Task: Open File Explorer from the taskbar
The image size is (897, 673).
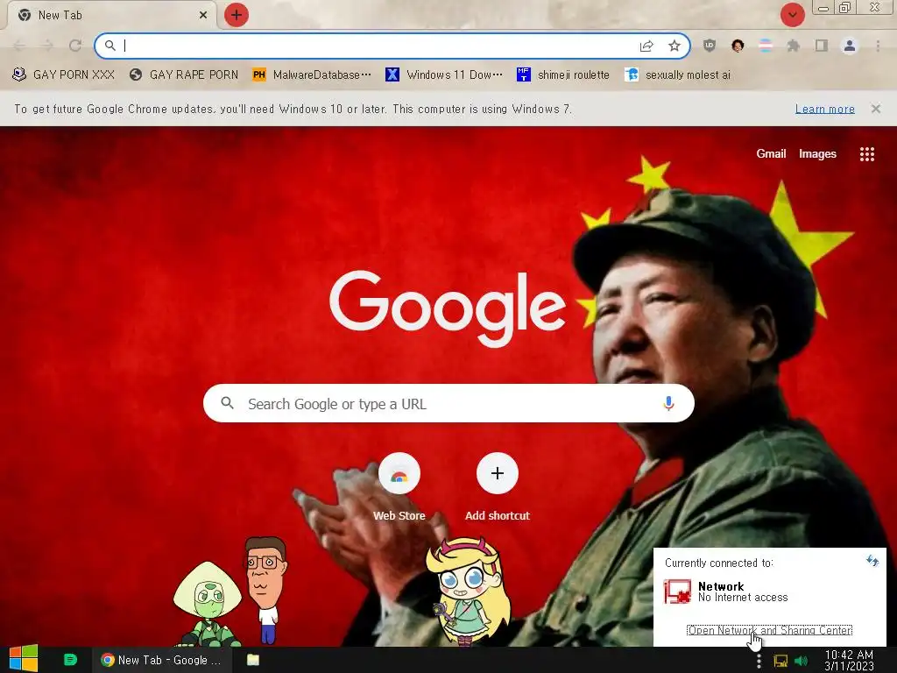Action: click(253, 660)
